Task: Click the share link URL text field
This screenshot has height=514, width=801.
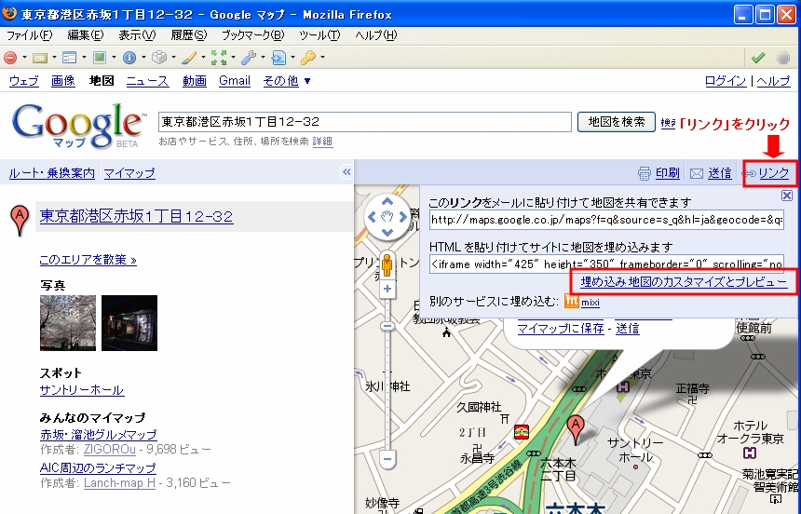Action: coord(606,220)
